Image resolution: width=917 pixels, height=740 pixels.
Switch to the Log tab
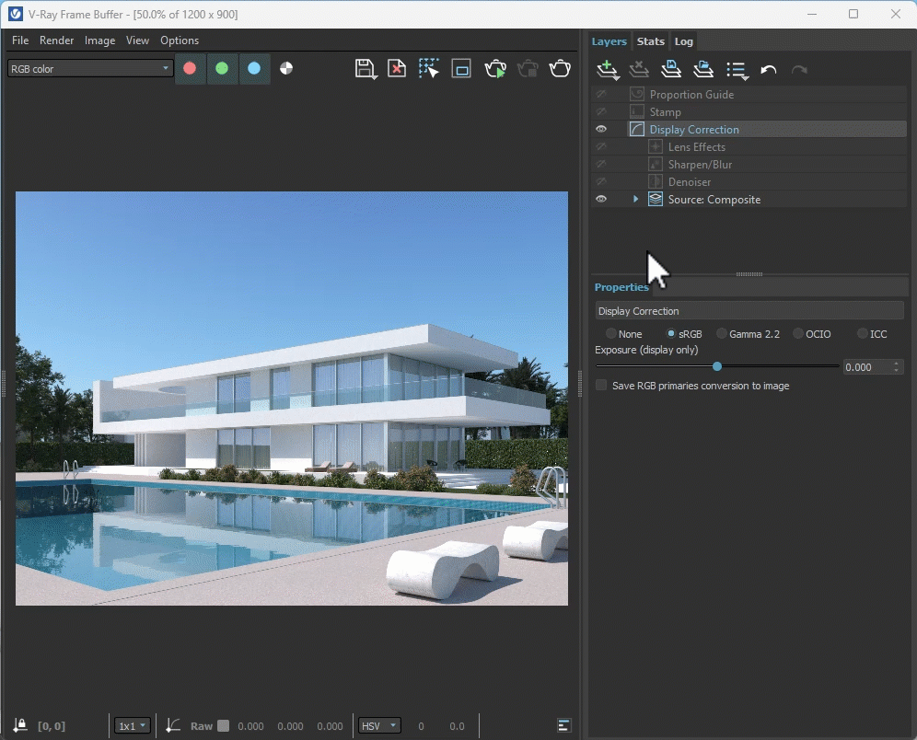(684, 41)
